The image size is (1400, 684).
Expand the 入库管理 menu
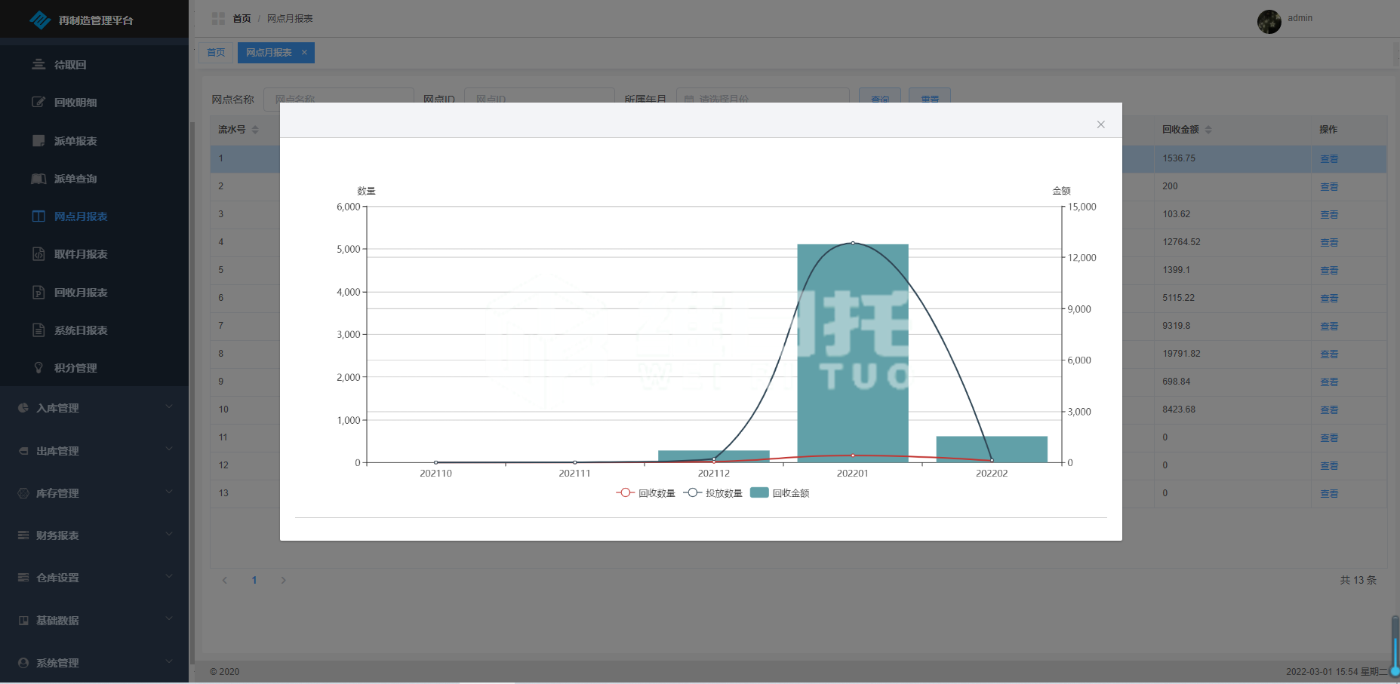tap(94, 408)
